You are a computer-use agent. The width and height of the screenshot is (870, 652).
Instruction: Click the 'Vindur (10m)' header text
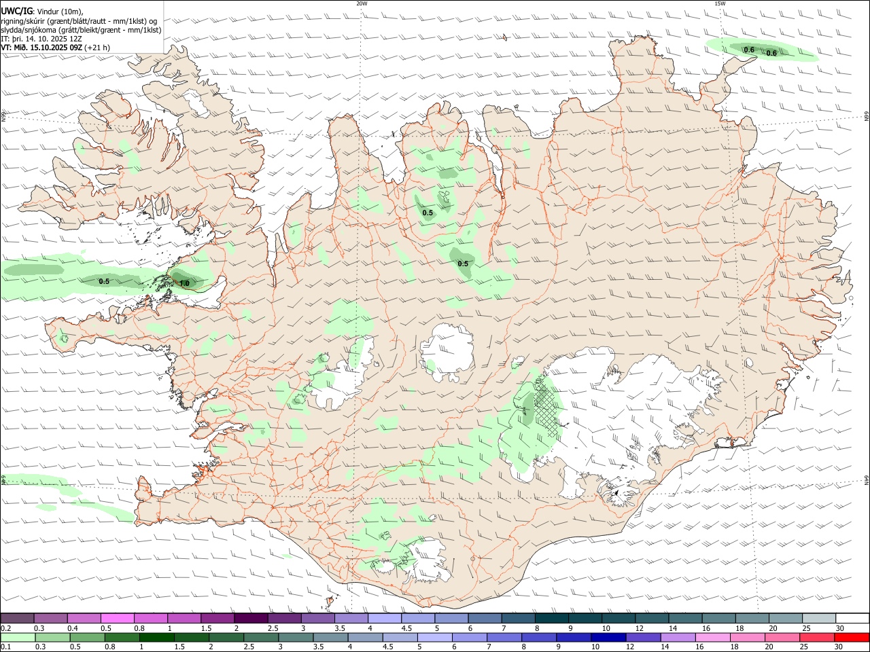click(x=59, y=12)
